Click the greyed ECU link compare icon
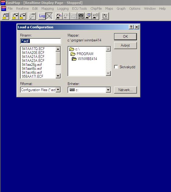Viewport: 171px width, 192px height. (x=32, y=16)
